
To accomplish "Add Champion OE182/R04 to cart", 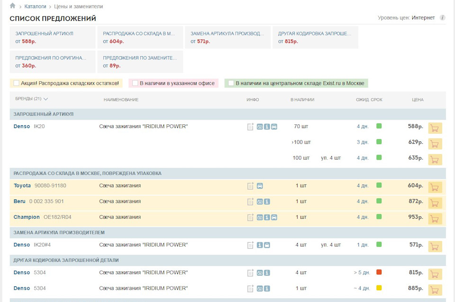I will 435,219.
